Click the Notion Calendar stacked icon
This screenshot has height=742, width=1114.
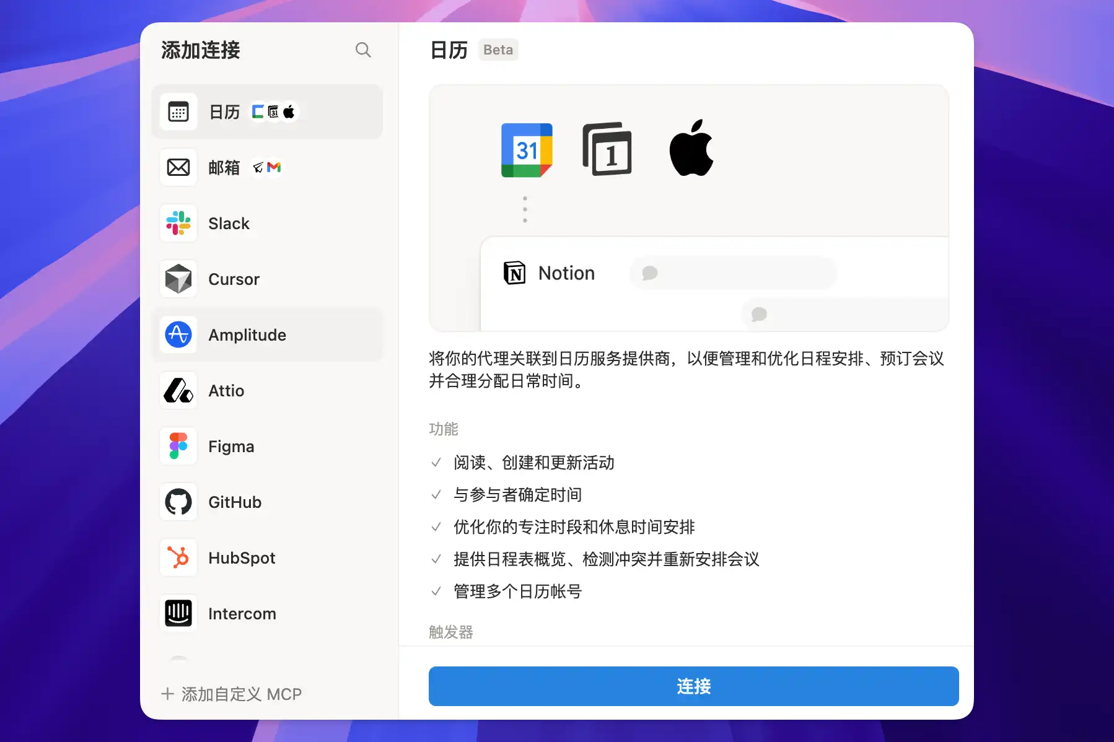607,150
